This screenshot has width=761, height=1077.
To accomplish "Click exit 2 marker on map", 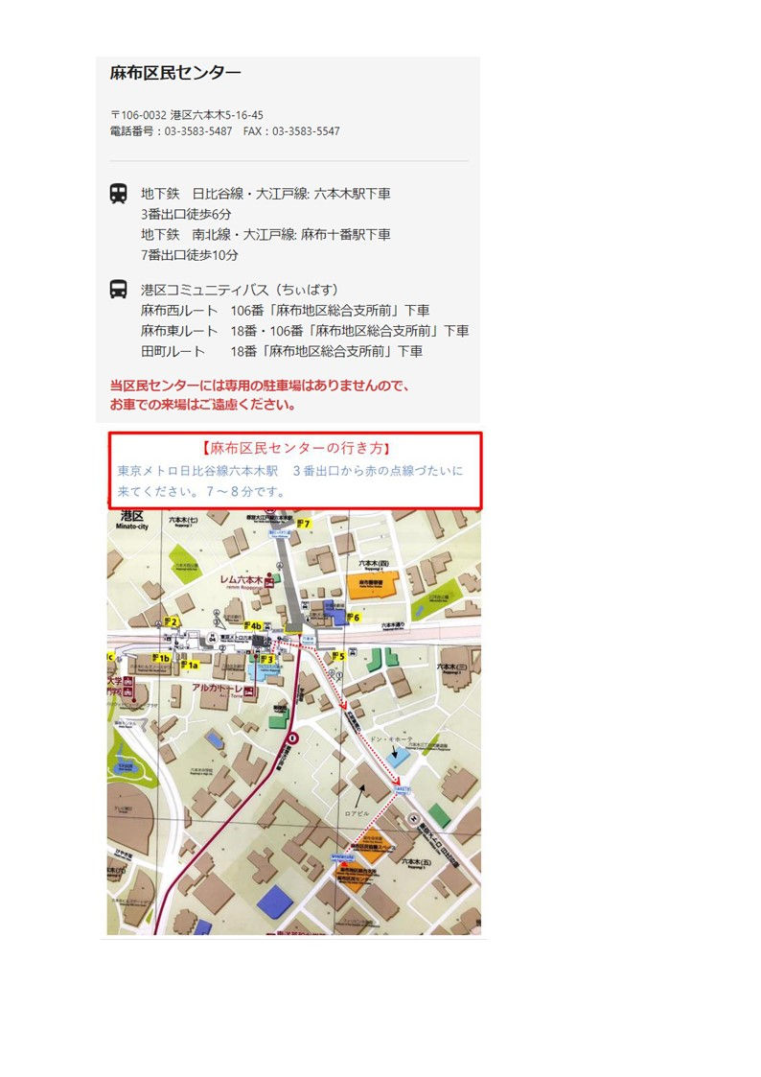I will pos(172,621).
